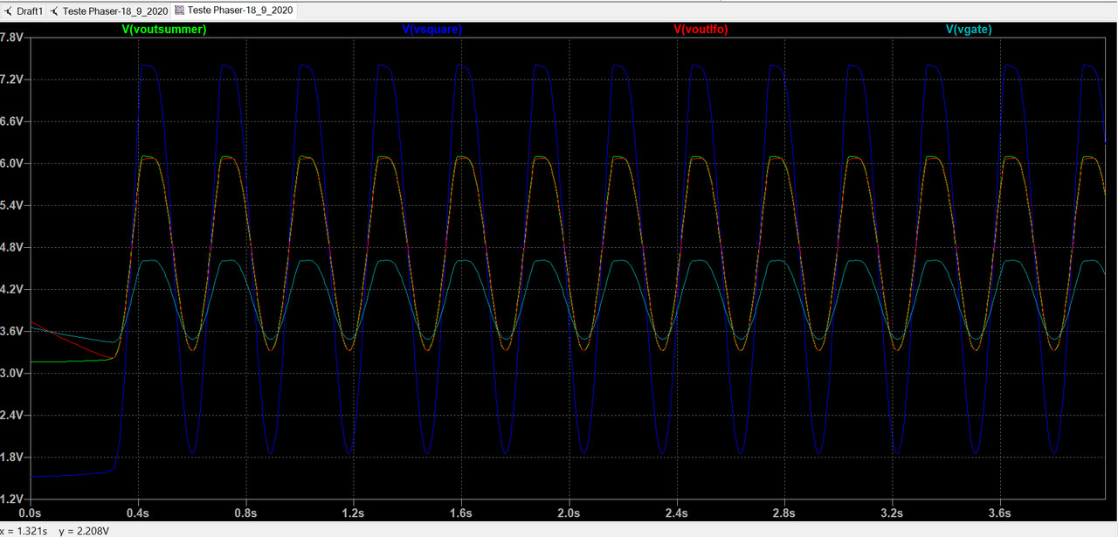Click the 3.6s time axis label
Image resolution: width=1118 pixels, height=537 pixels.
coord(999,513)
